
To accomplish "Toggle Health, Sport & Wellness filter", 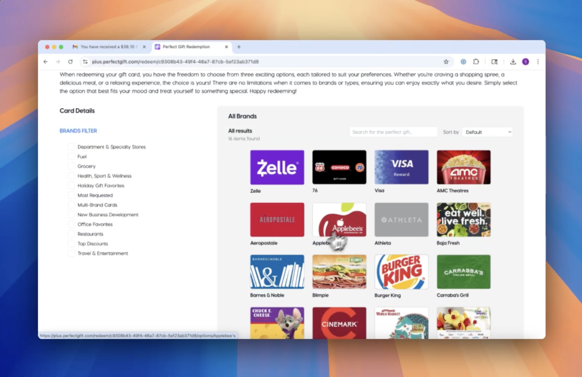I will coord(71,176).
